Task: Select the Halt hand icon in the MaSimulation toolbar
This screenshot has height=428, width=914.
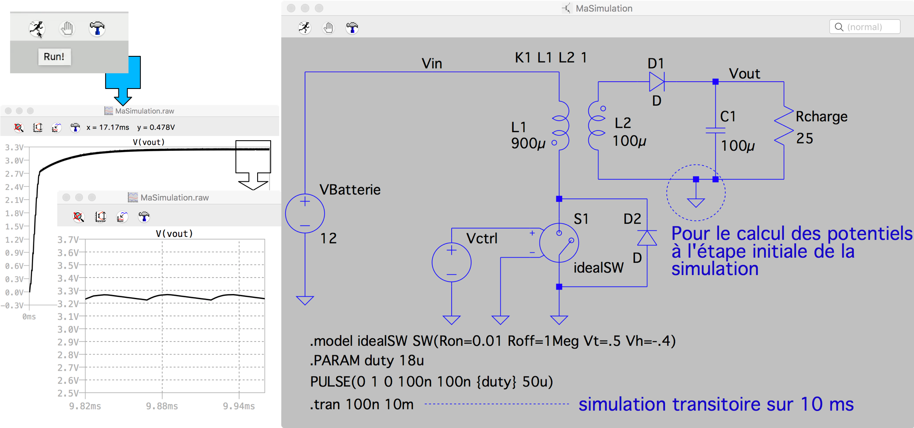Action: [x=328, y=28]
